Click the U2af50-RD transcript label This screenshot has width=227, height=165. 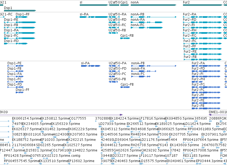118,20
